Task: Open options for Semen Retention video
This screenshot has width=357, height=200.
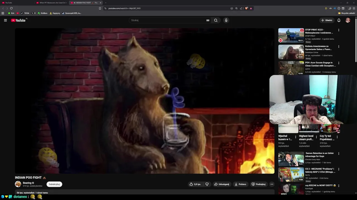Action: tap(339, 154)
